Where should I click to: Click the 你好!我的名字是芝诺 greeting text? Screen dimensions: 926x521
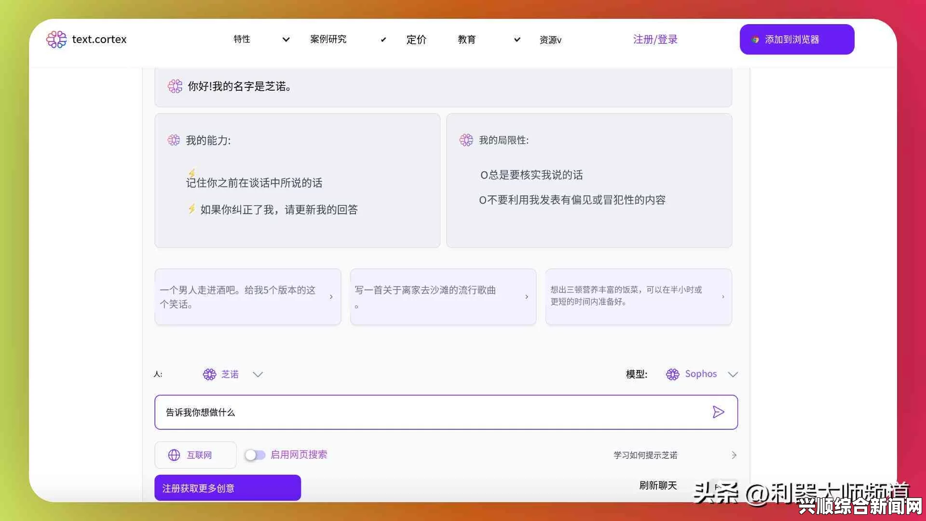[x=240, y=86]
